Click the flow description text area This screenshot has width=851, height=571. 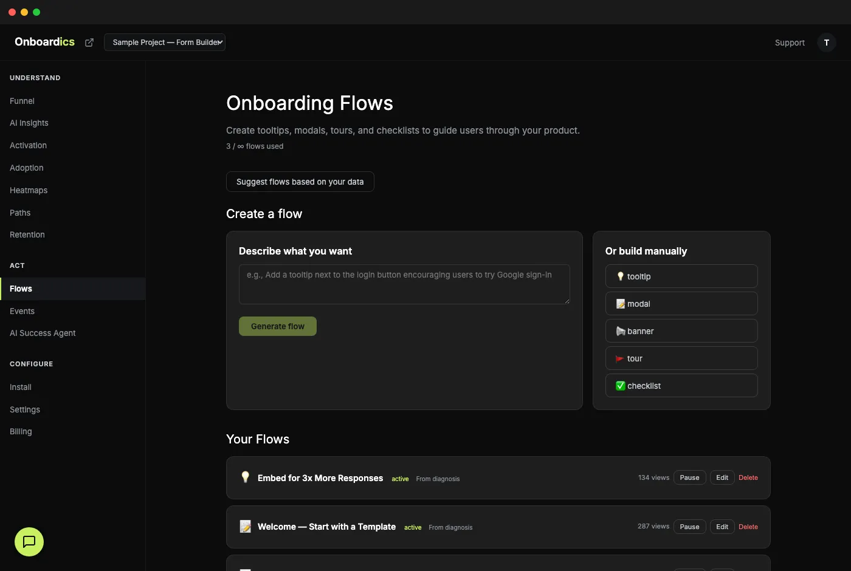pos(404,284)
